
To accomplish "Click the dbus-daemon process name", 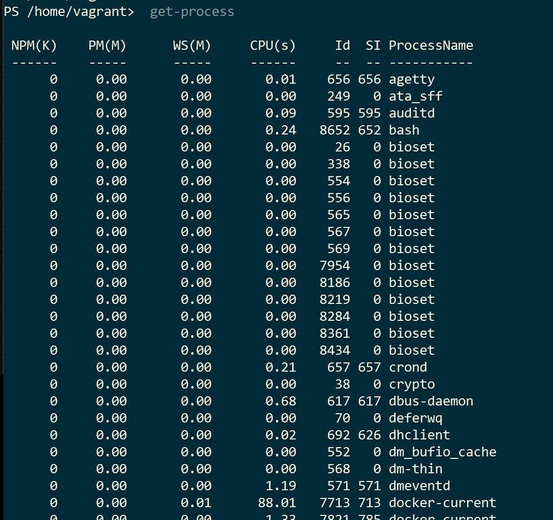I will click(431, 401).
